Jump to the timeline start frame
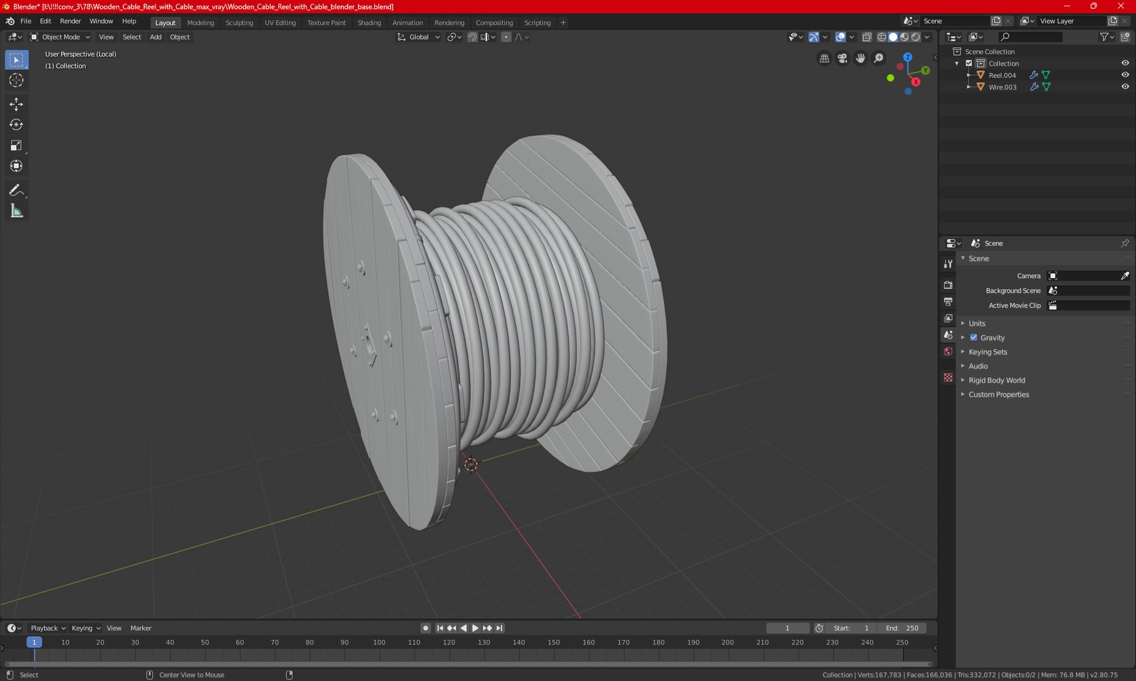The width and height of the screenshot is (1136, 681). click(x=440, y=628)
